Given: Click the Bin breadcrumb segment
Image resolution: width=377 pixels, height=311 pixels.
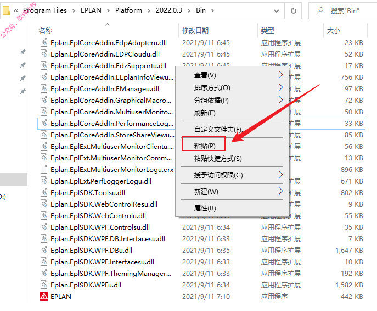Looking at the screenshot, I should pyautogui.click(x=201, y=10).
